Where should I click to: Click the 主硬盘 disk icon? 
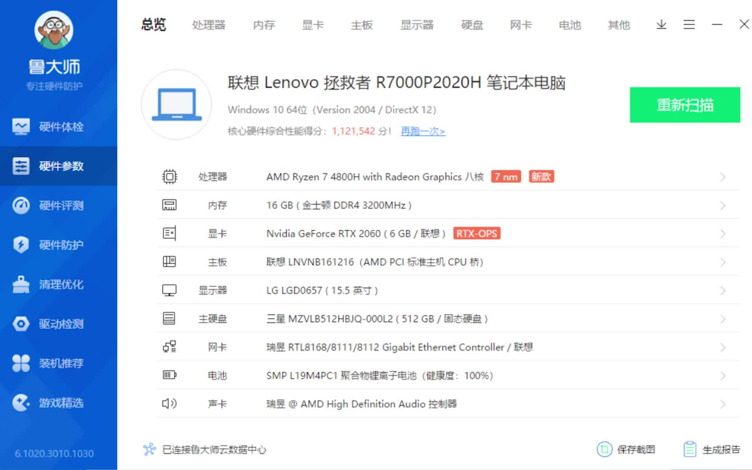pyautogui.click(x=169, y=319)
